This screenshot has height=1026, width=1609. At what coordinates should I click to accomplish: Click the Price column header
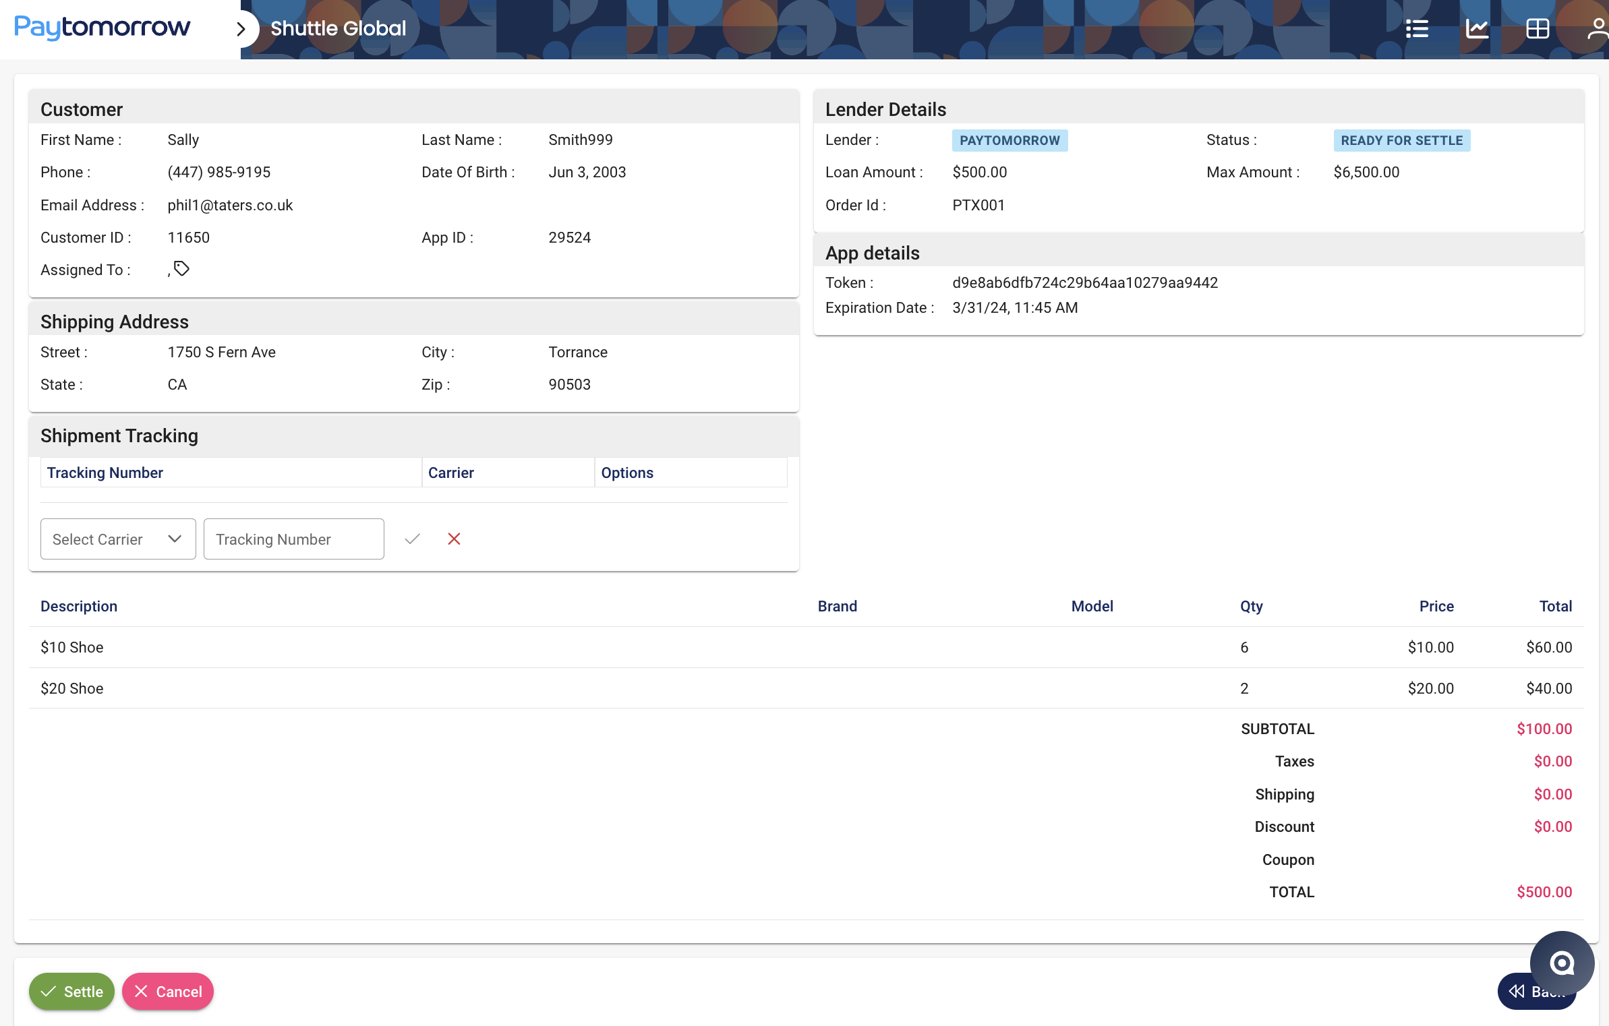[x=1436, y=606]
